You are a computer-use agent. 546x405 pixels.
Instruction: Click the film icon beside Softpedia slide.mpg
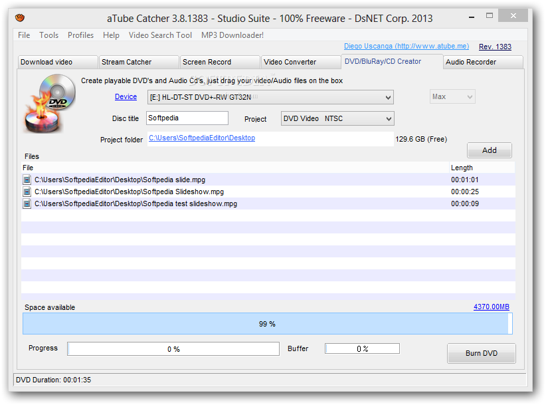(x=27, y=180)
